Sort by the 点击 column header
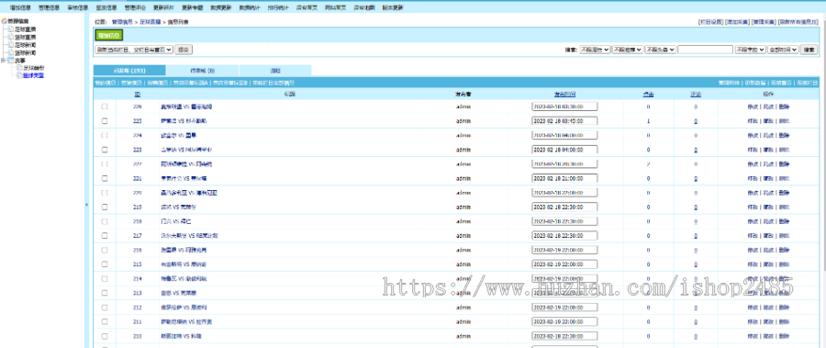Image resolution: width=826 pixels, height=348 pixels. [648, 95]
